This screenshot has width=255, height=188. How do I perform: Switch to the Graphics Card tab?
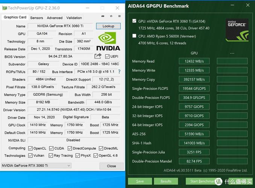point(15,17)
